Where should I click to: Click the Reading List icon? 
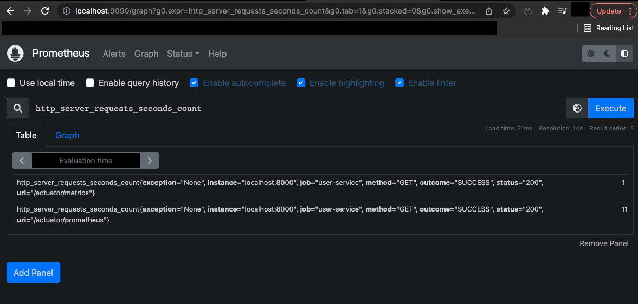pos(588,28)
